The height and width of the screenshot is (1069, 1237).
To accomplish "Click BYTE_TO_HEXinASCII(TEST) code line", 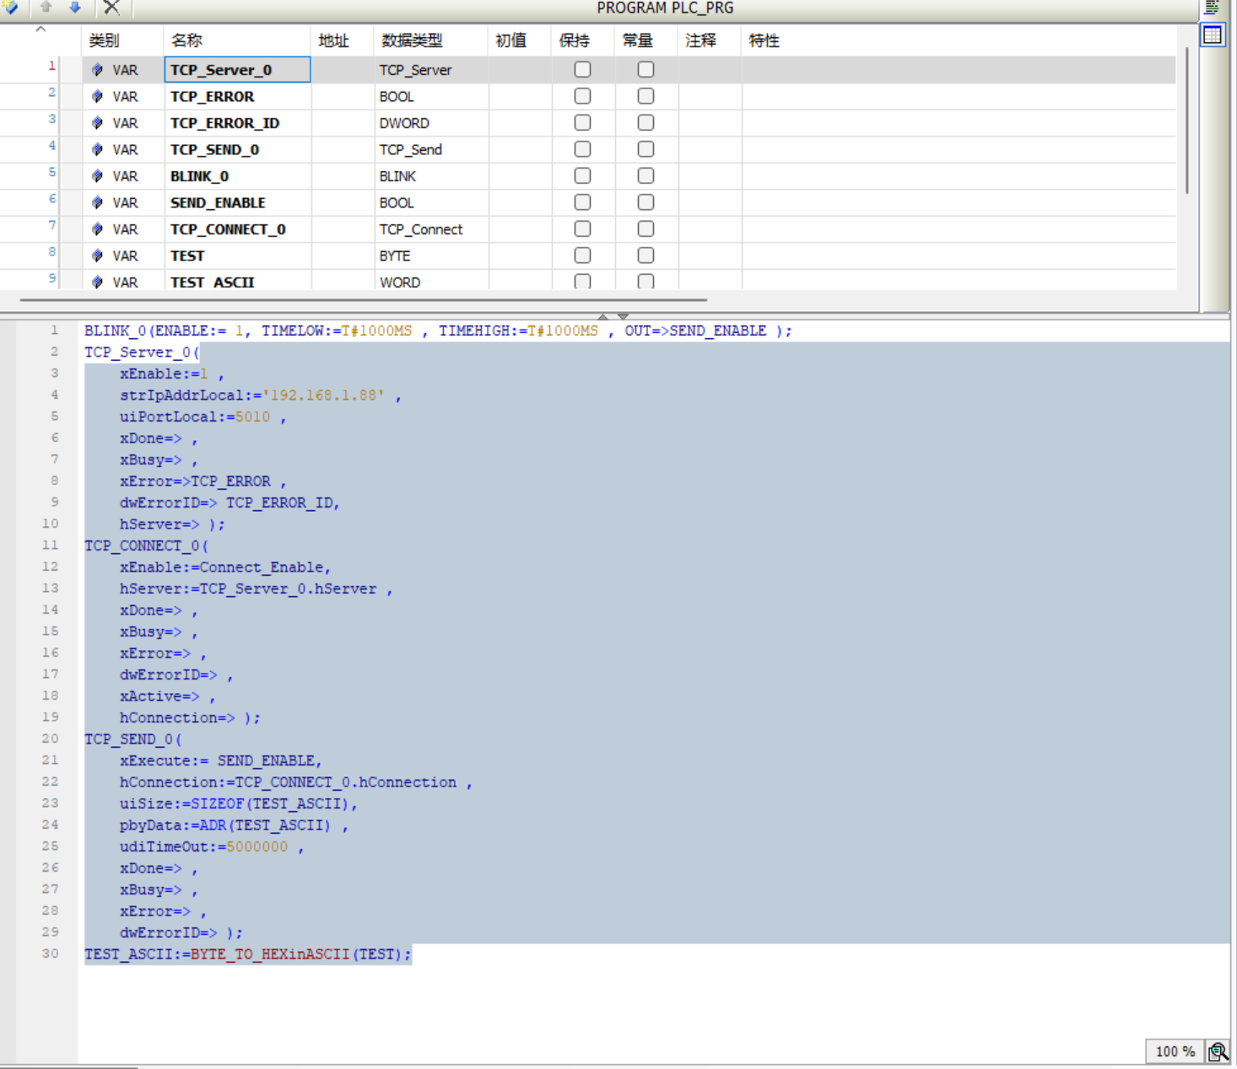I will coord(247,954).
